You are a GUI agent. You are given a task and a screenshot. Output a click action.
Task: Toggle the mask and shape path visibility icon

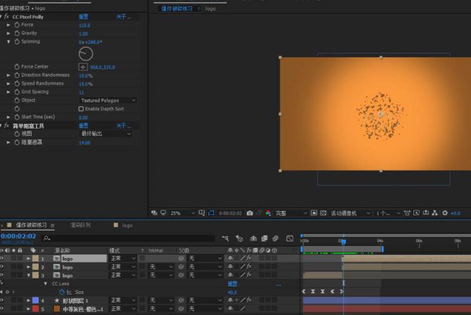[x=211, y=213]
